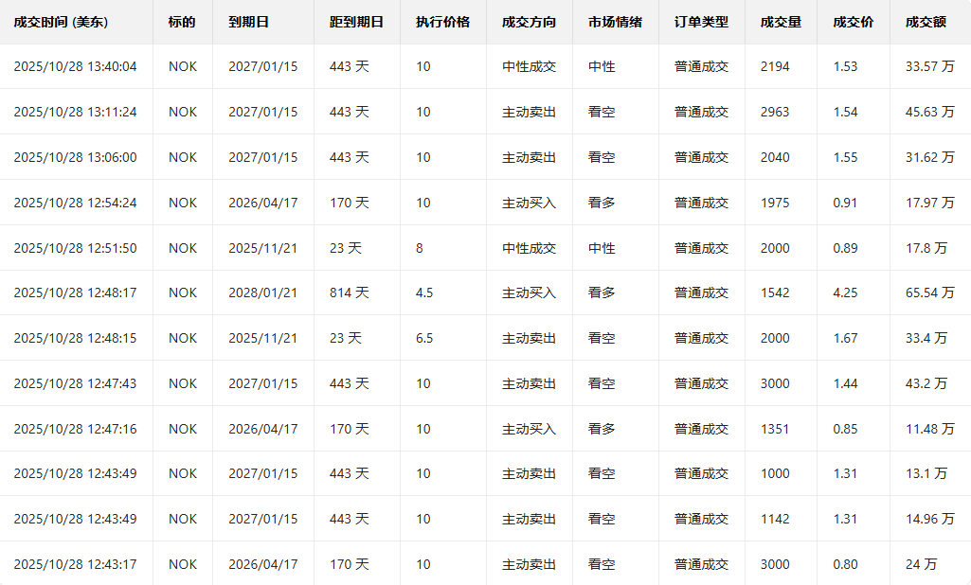The image size is (971, 585).
Task: Click trade price 1.54
Action: [845, 112]
